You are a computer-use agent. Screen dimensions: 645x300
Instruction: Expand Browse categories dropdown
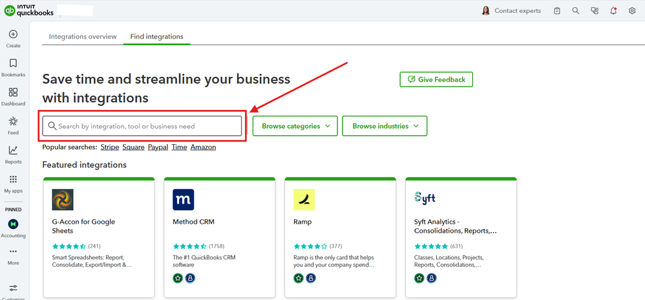click(295, 126)
